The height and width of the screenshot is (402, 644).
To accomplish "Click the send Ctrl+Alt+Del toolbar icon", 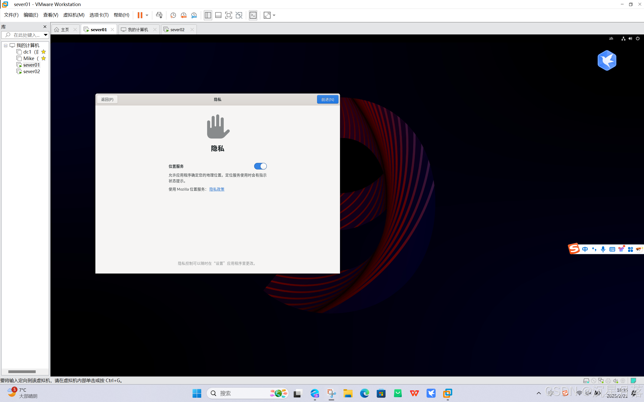I will [x=159, y=15].
